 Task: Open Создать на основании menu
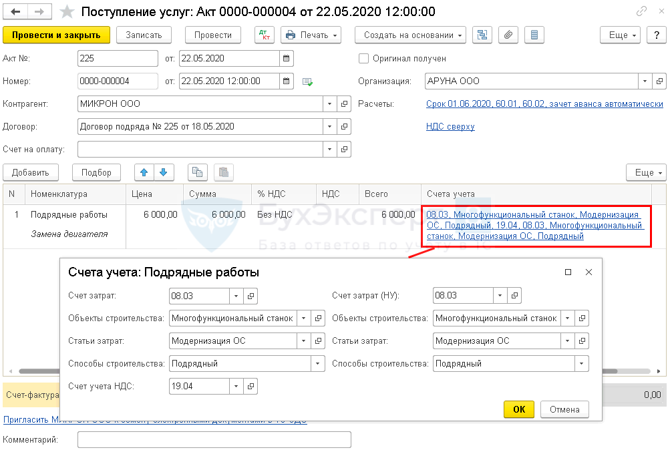pos(410,35)
